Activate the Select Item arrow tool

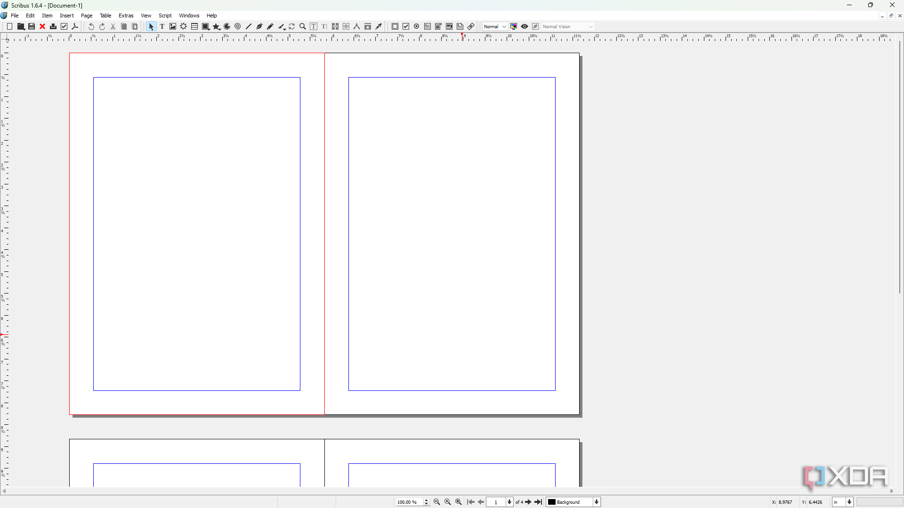click(151, 27)
